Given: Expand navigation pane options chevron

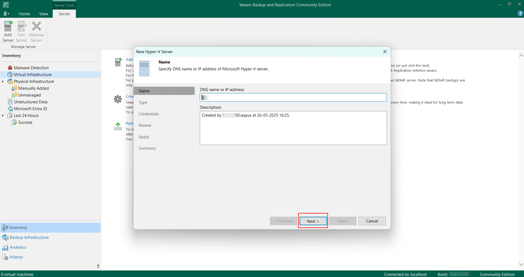Looking at the screenshot, I should click(x=98, y=266).
